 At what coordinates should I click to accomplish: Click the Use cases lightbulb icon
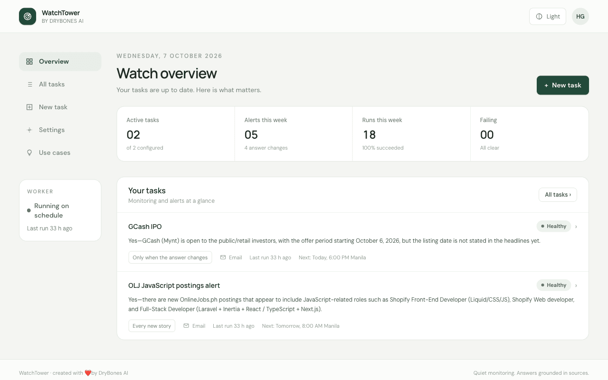29,152
